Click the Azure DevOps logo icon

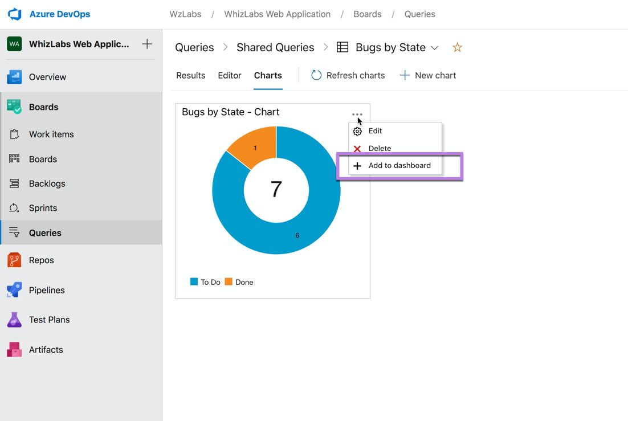click(x=14, y=14)
